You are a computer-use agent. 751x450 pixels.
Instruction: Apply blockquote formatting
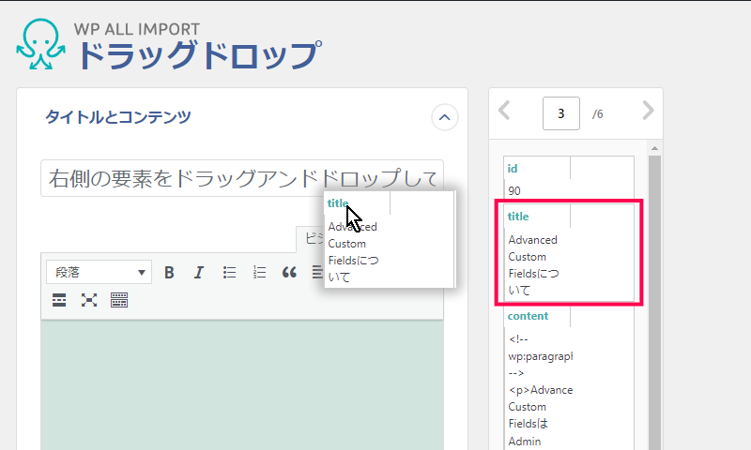pos(289,273)
